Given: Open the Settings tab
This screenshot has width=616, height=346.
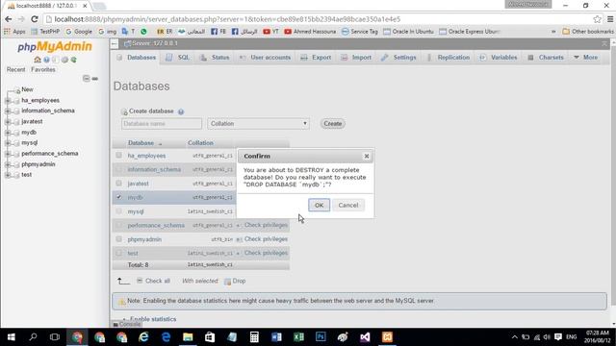Looking at the screenshot, I should (x=398, y=58).
